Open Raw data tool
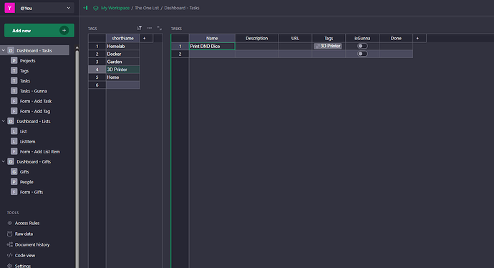 (x=24, y=234)
